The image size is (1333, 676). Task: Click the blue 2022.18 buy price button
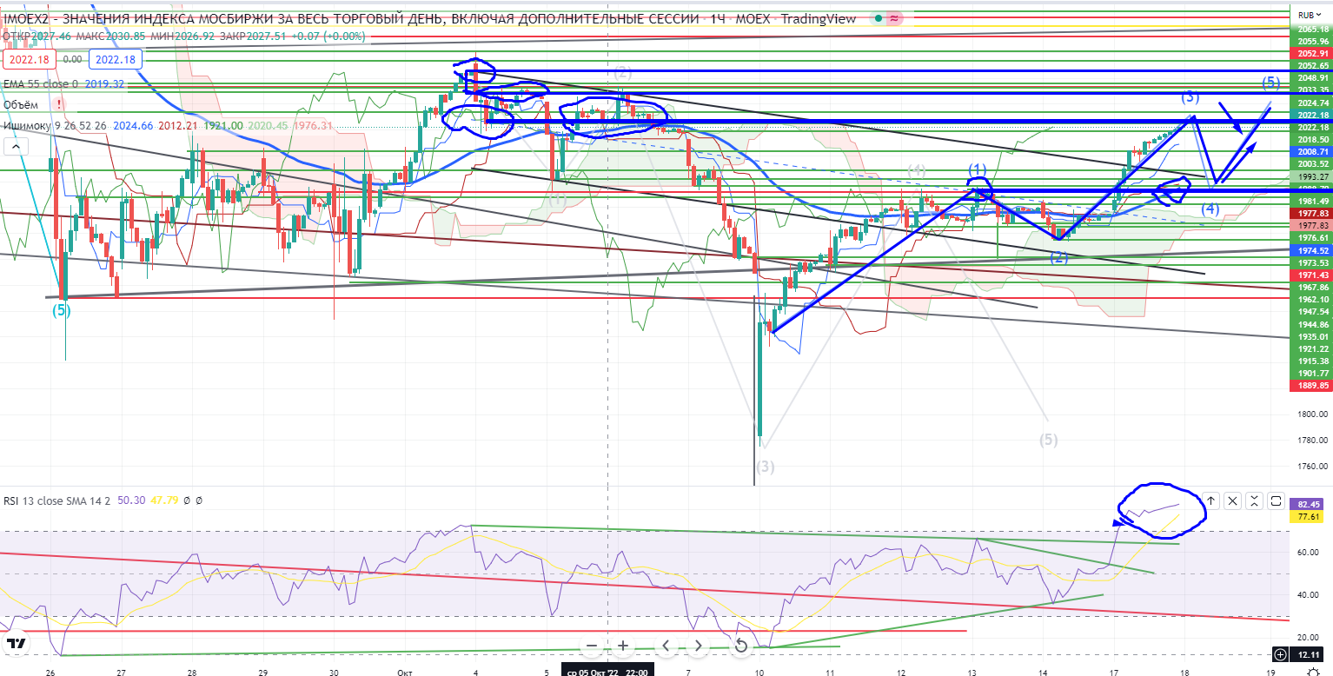tap(115, 59)
